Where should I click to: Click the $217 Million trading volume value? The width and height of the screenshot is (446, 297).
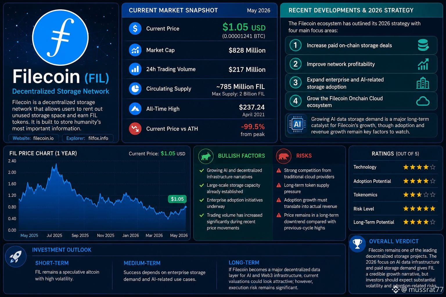(x=247, y=70)
